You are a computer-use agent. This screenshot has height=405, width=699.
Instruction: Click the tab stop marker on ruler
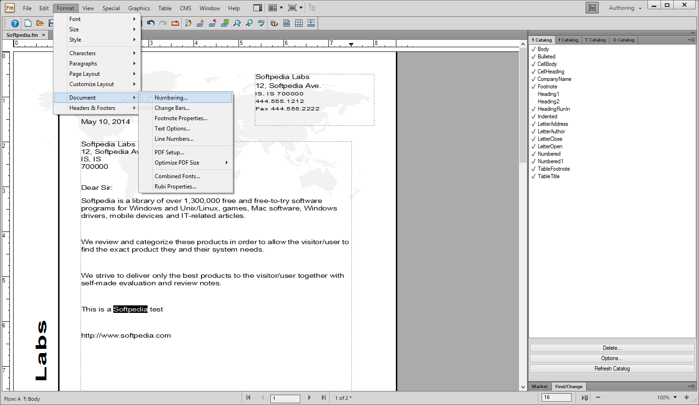[x=351, y=44]
